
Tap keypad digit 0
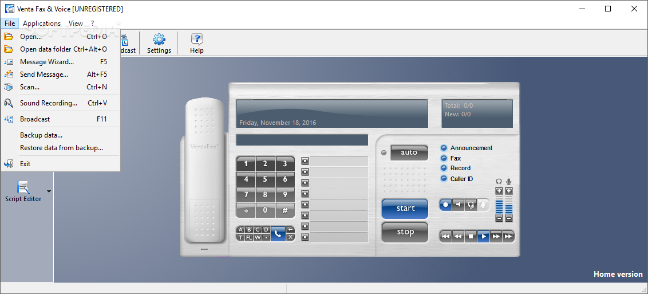click(x=265, y=210)
